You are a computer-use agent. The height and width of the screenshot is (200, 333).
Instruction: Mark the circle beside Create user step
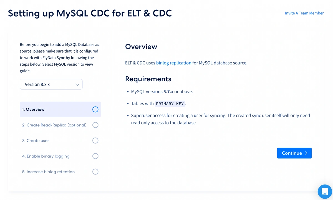95,141
